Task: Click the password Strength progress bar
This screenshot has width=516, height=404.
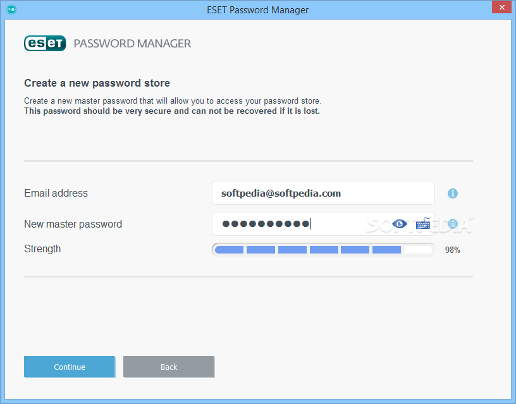Action: click(324, 250)
